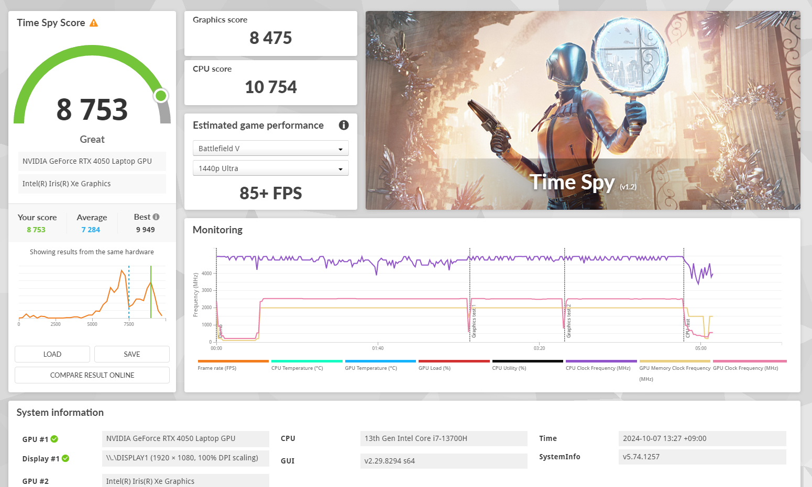Click the Time Spy artwork thumbnail

(x=583, y=110)
